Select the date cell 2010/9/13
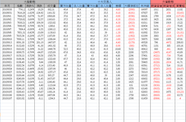Image resolution: width=186 pixels, height=122 pixels. click(x=7, y=42)
